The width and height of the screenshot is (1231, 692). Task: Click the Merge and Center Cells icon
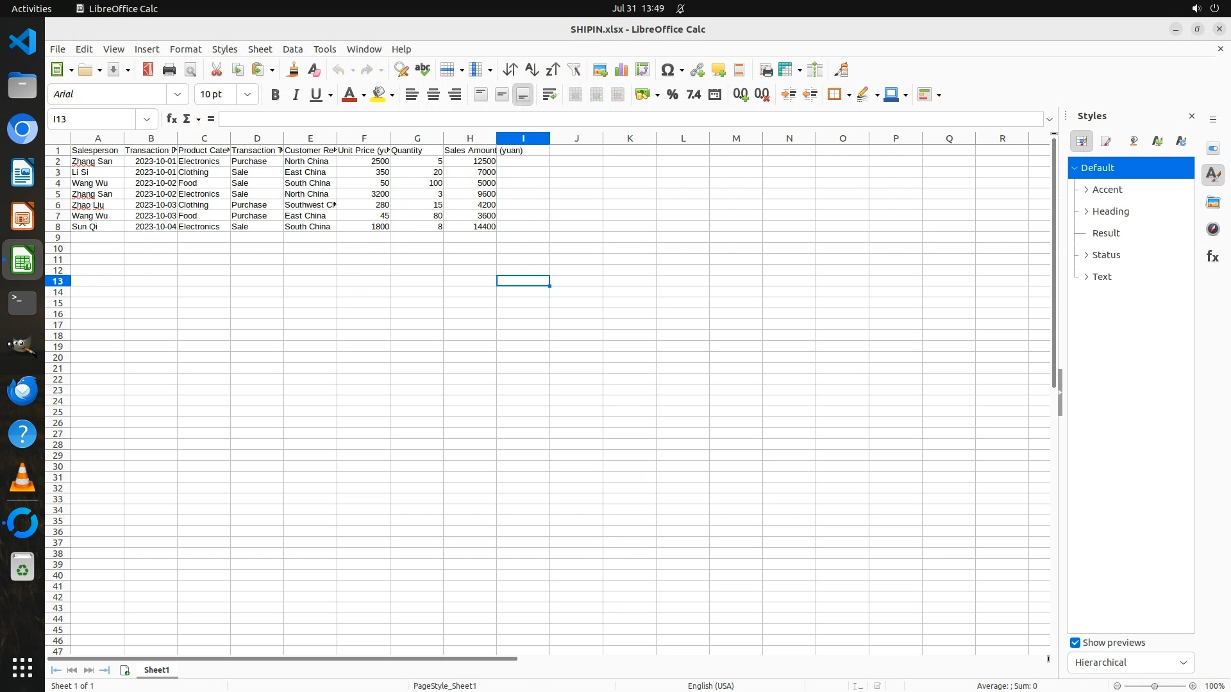click(575, 95)
